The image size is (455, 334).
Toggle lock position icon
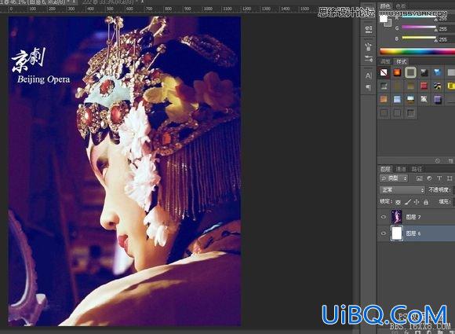(417, 202)
